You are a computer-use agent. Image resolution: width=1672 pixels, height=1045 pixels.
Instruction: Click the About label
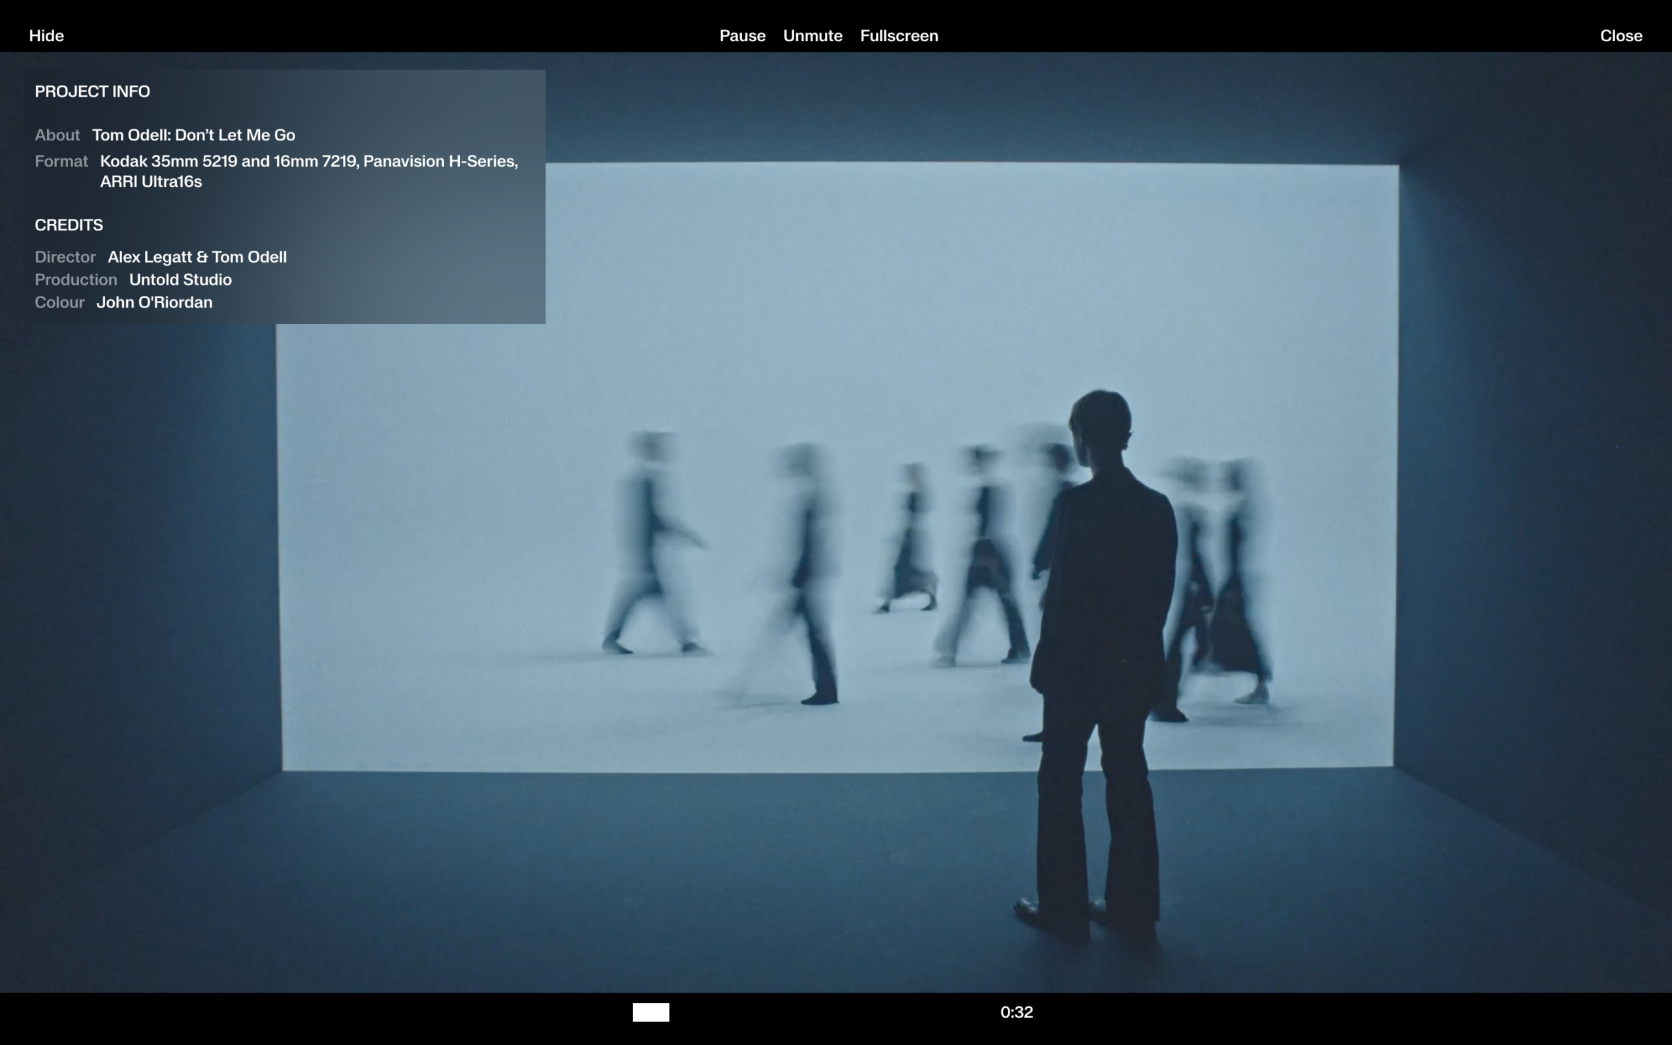click(x=57, y=135)
